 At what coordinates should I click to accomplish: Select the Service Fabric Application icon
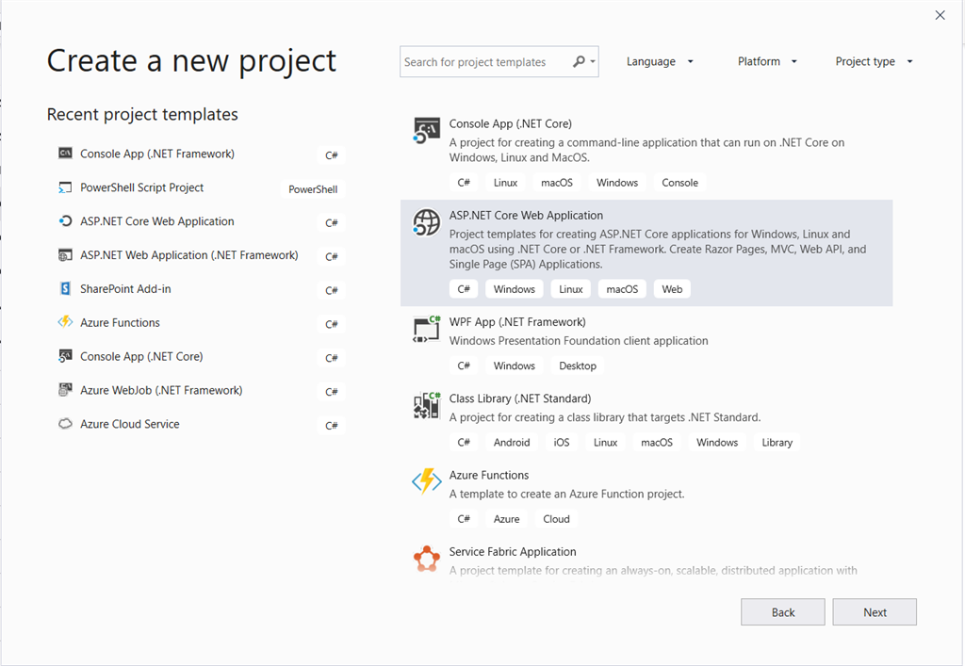[427, 559]
